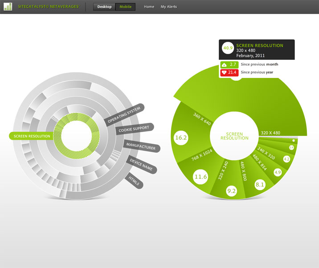Switch to Mobile view toggle
Viewport: 319px width, 268px height.
125,7
